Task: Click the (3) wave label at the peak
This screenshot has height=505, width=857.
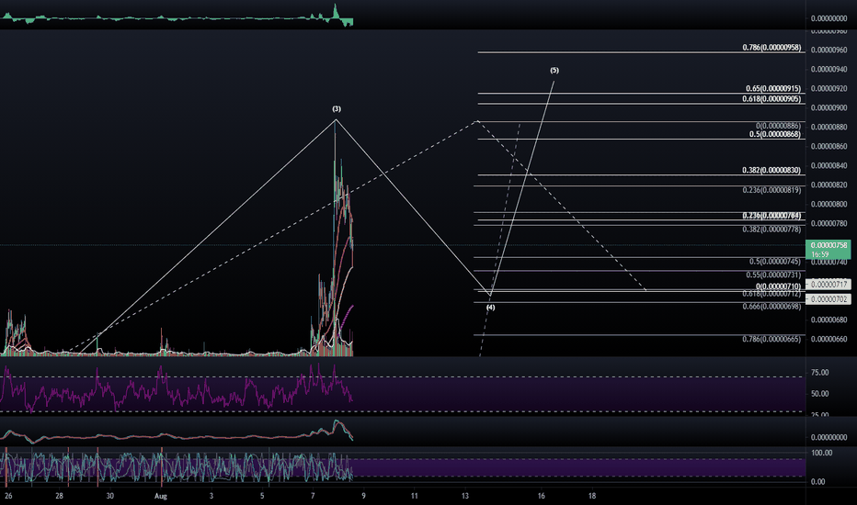Action: click(337, 109)
